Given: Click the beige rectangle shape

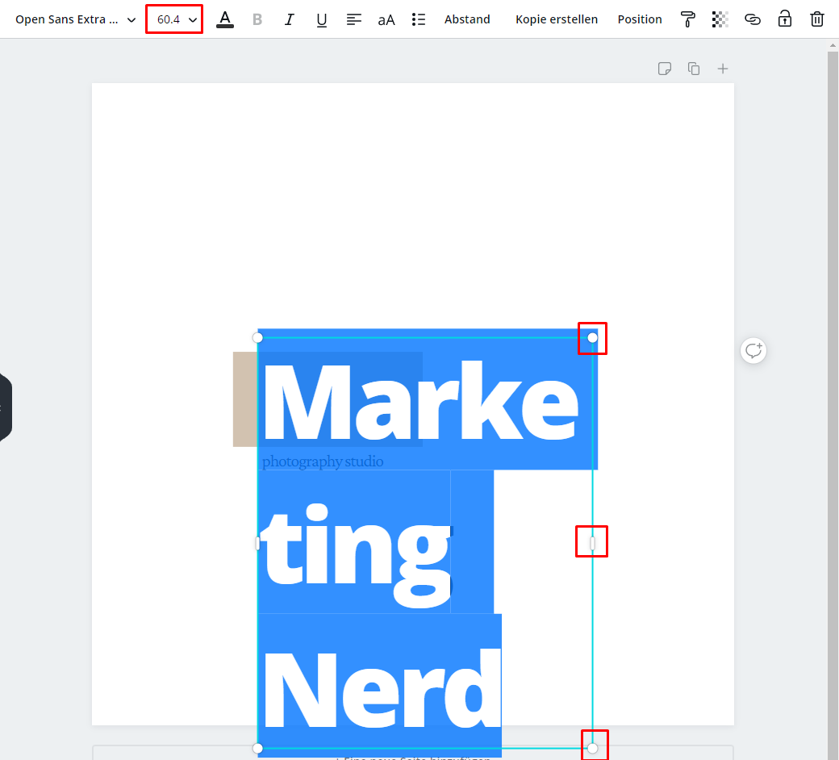Looking at the screenshot, I should 245,399.
